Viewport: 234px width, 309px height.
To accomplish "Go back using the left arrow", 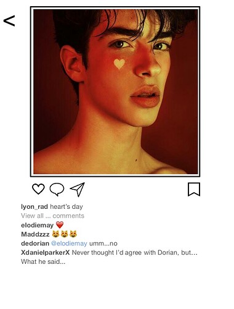I will 9,20.
